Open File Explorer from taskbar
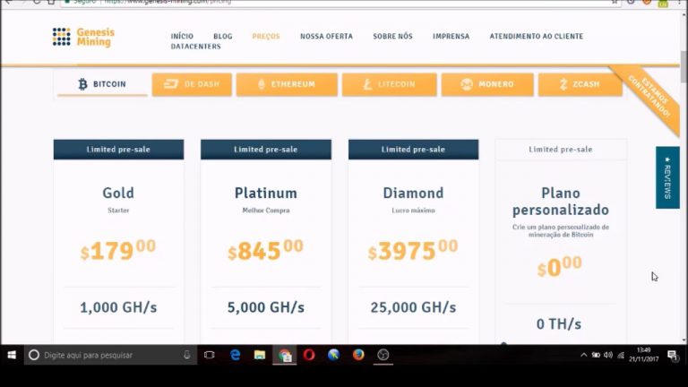Viewport: 688px width, 387px height. click(x=260, y=355)
